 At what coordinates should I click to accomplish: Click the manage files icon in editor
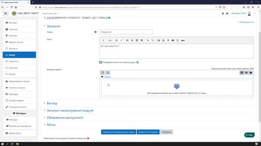(x=178, y=41)
